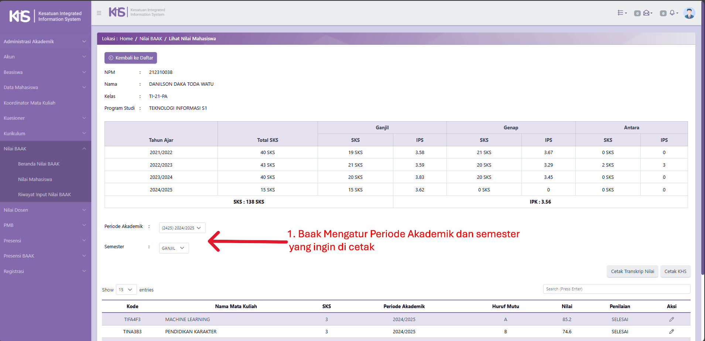
Task: Click edit pencil for MACHINE LEARNING row
Action: point(671,319)
